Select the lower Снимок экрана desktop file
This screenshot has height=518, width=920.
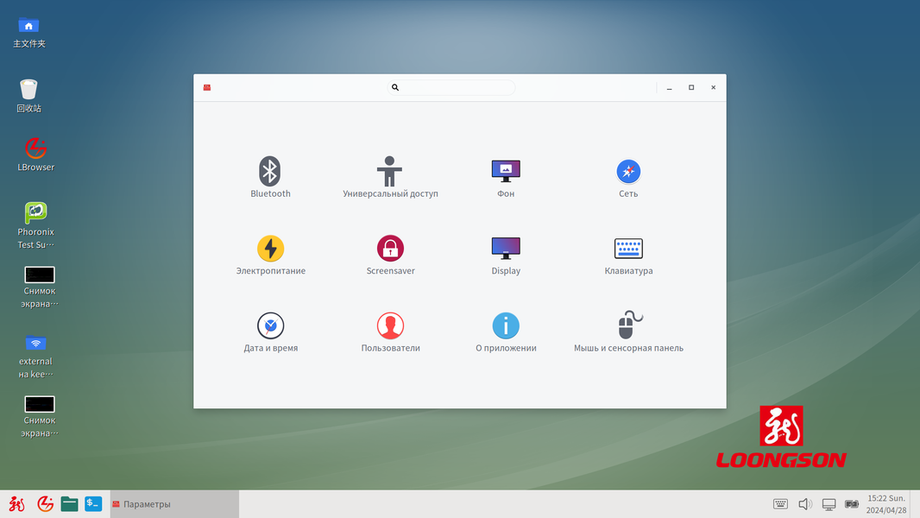[x=40, y=417]
